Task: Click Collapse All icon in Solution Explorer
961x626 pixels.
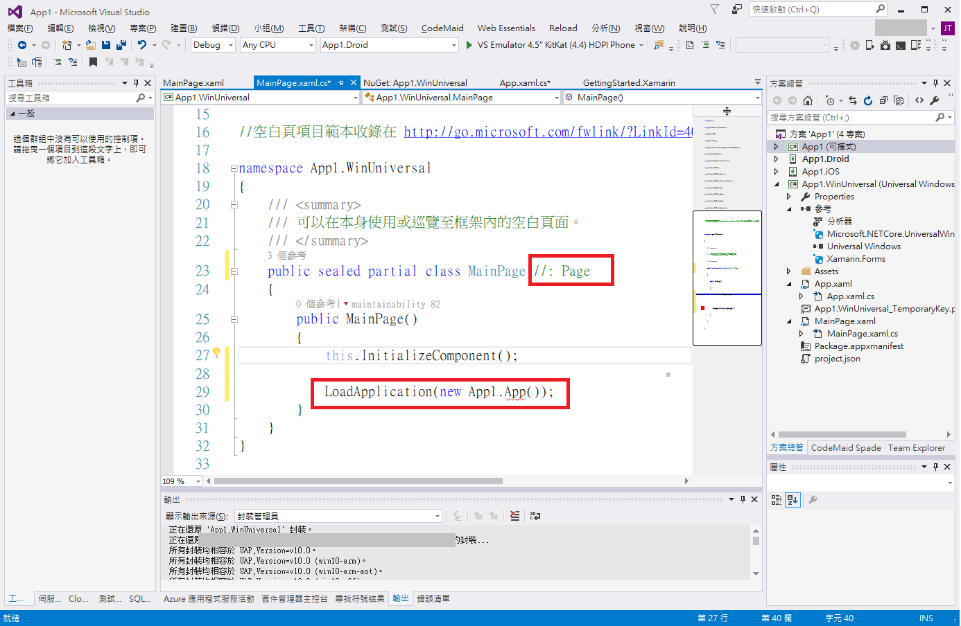Action: 883,100
